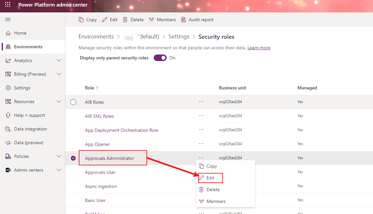This screenshot has width=373, height=214.
Task: Open the Approvals Administrator role
Action: [110, 158]
